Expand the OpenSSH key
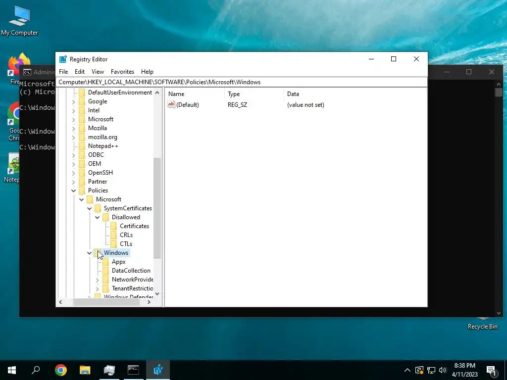507x380 pixels. tap(73, 173)
